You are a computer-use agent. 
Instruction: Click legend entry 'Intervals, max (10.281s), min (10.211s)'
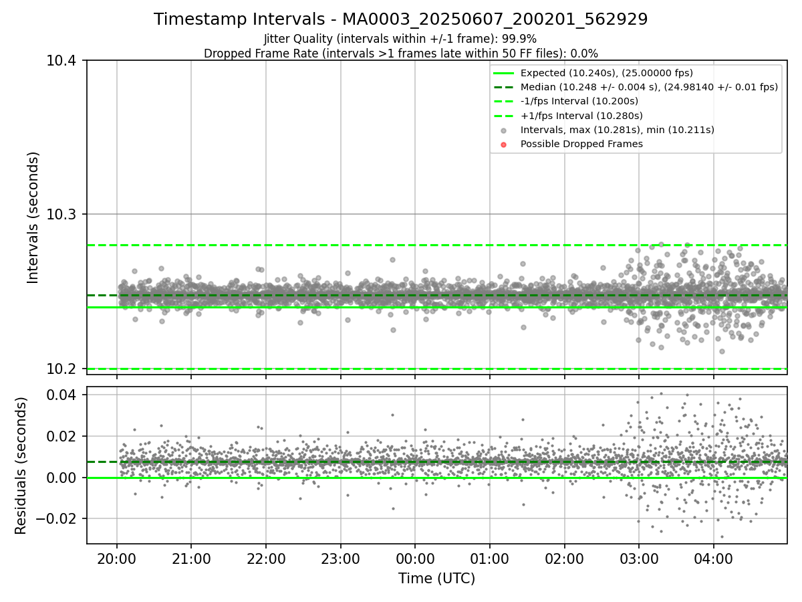tap(618, 130)
